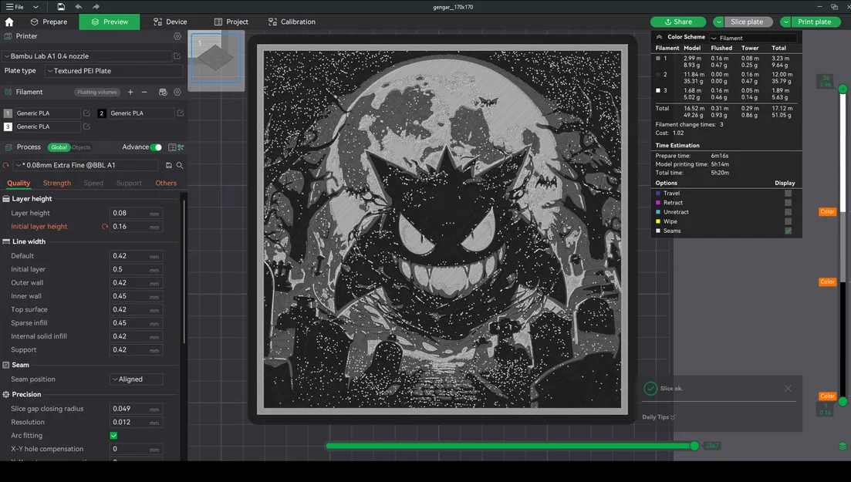The width and height of the screenshot is (851, 482).
Task: Click the Undo arrow in the top toolbar
Action: (76, 6)
